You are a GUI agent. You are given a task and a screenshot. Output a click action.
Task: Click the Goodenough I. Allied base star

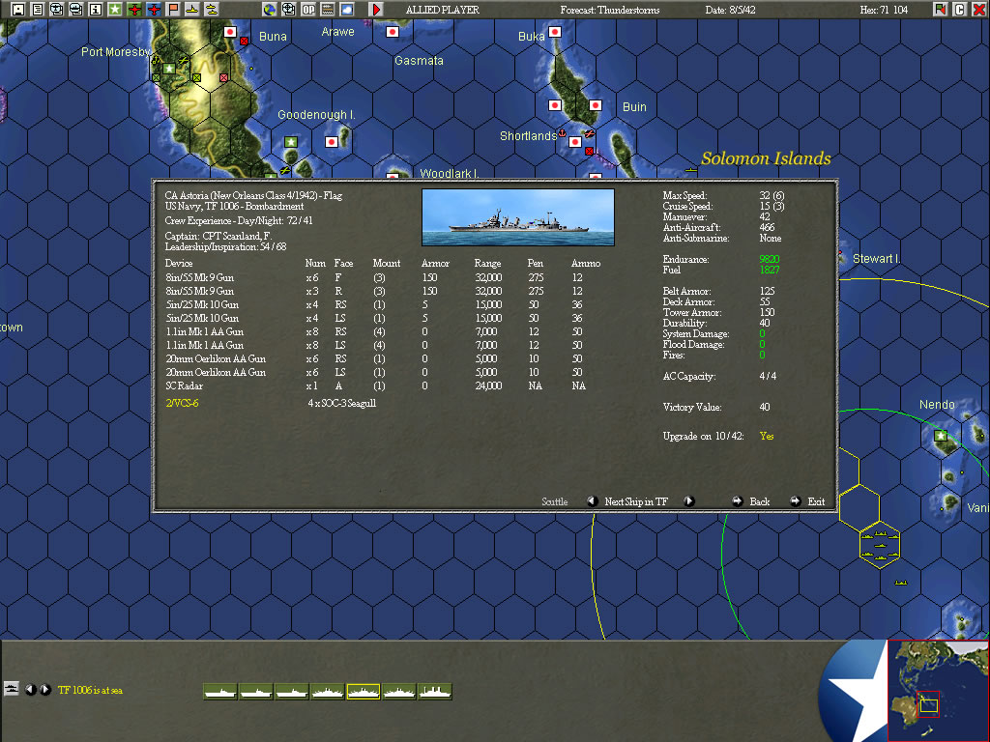(290, 142)
